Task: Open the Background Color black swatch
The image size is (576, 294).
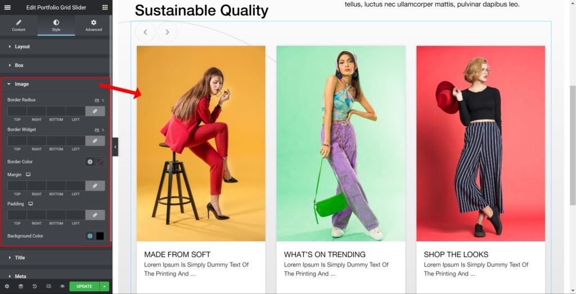Action: click(x=100, y=236)
